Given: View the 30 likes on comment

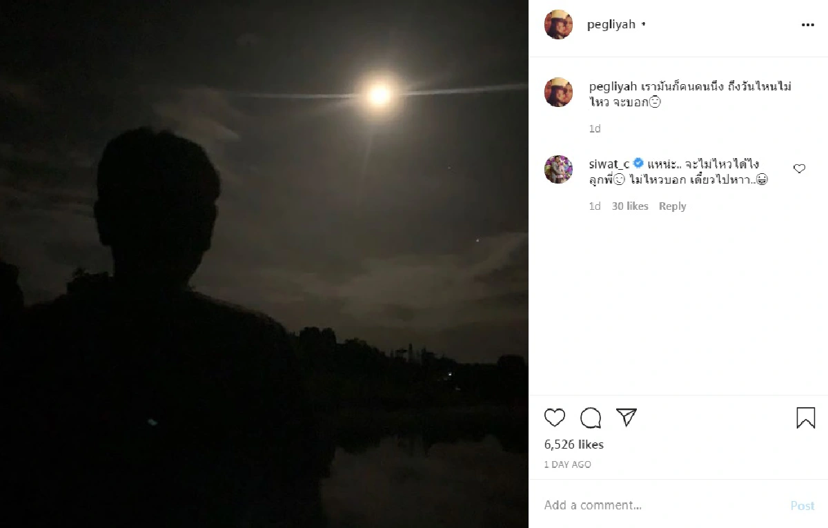Looking at the screenshot, I should [630, 206].
